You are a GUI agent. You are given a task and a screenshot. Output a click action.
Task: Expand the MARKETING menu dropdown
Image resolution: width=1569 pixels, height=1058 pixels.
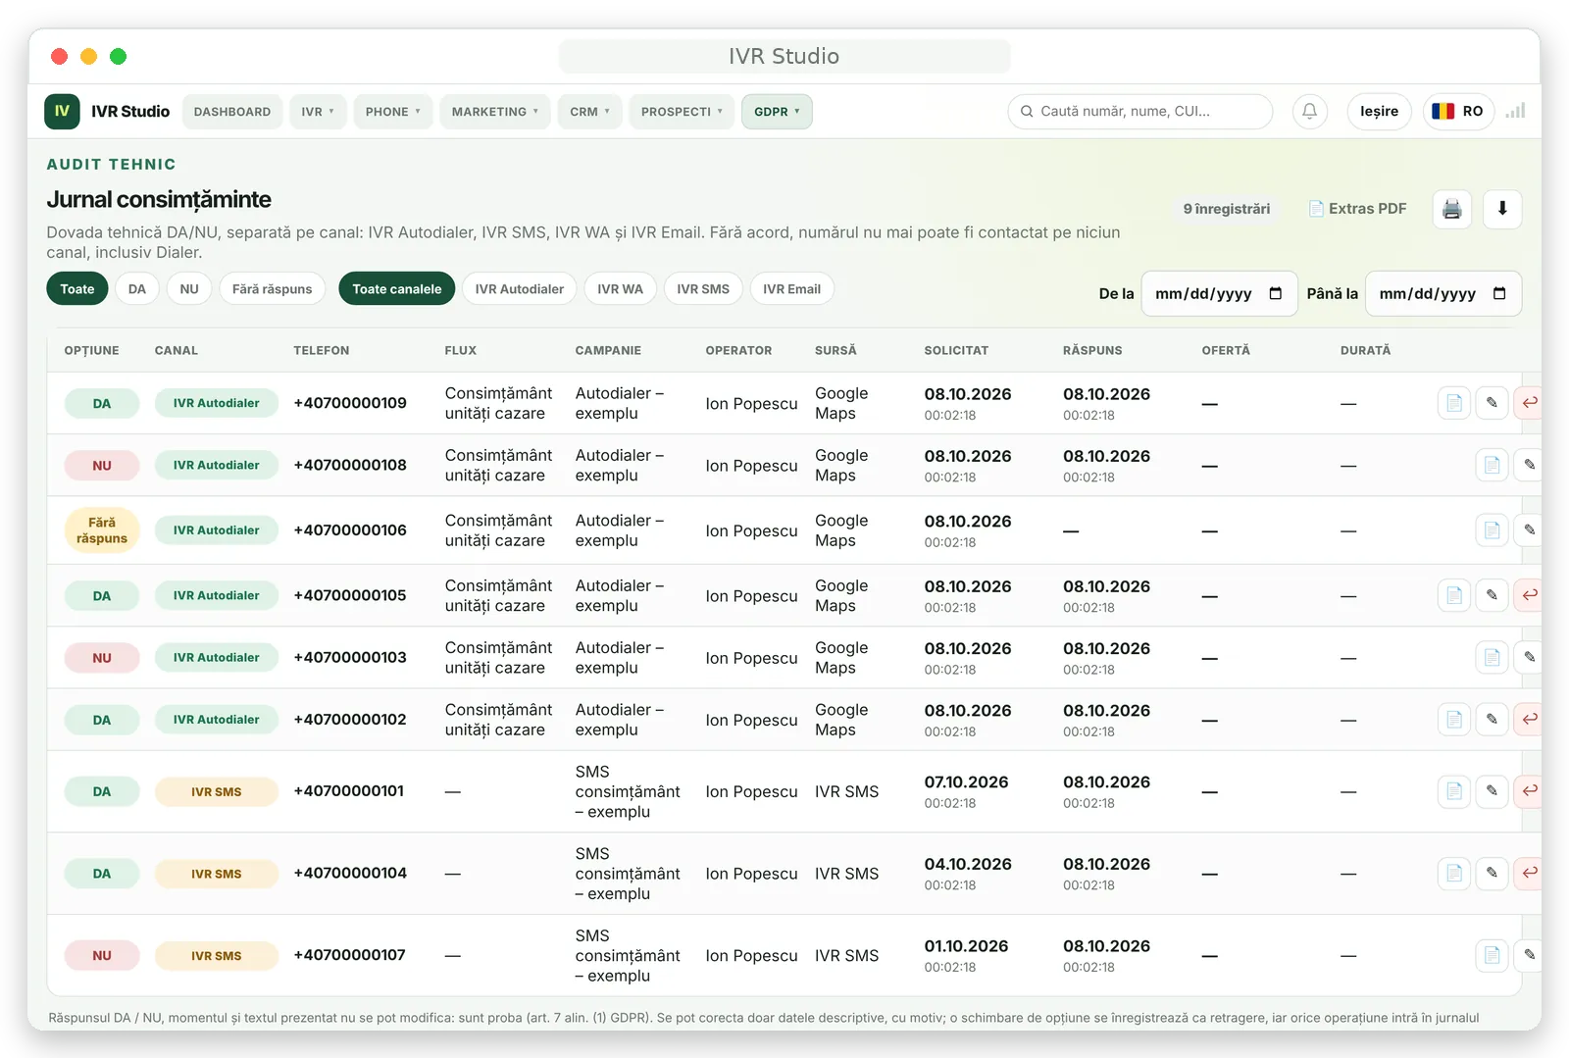click(x=495, y=112)
